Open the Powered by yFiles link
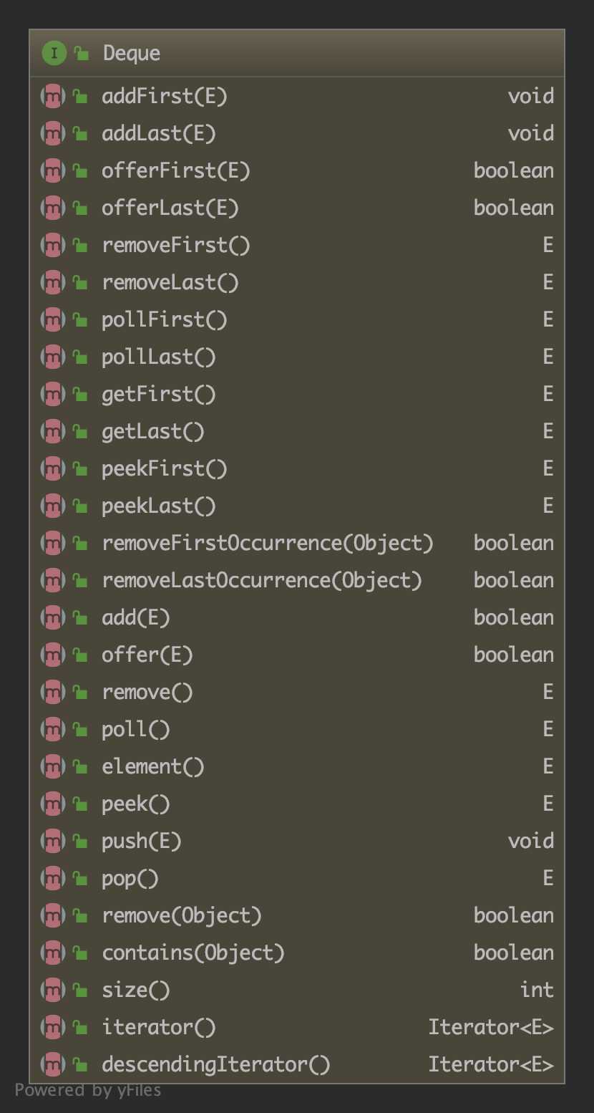This screenshot has width=594, height=1113. pos(88,1090)
